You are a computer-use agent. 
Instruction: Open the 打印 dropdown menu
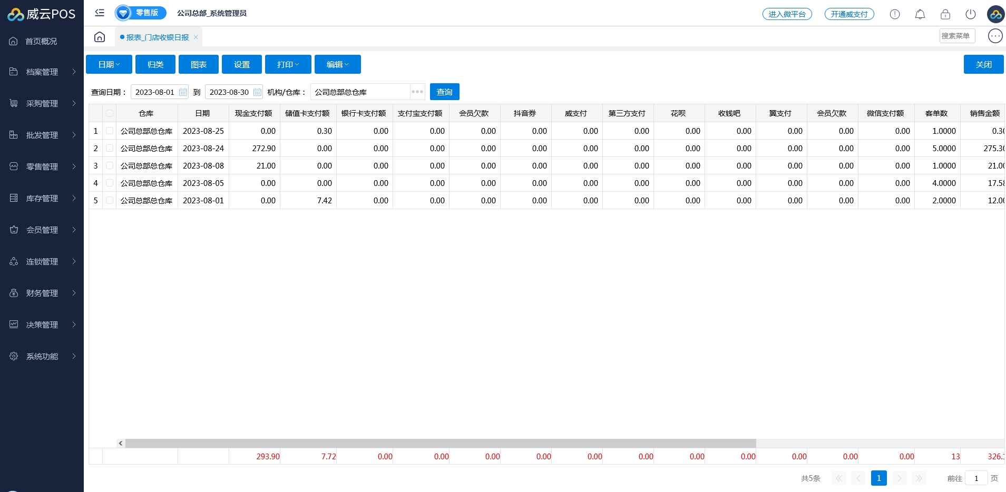pyautogui.click(x=288, y=64)
